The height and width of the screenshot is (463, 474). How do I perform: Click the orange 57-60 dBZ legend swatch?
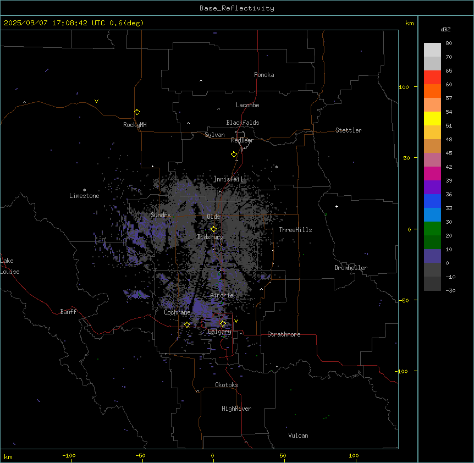[432, 91]
